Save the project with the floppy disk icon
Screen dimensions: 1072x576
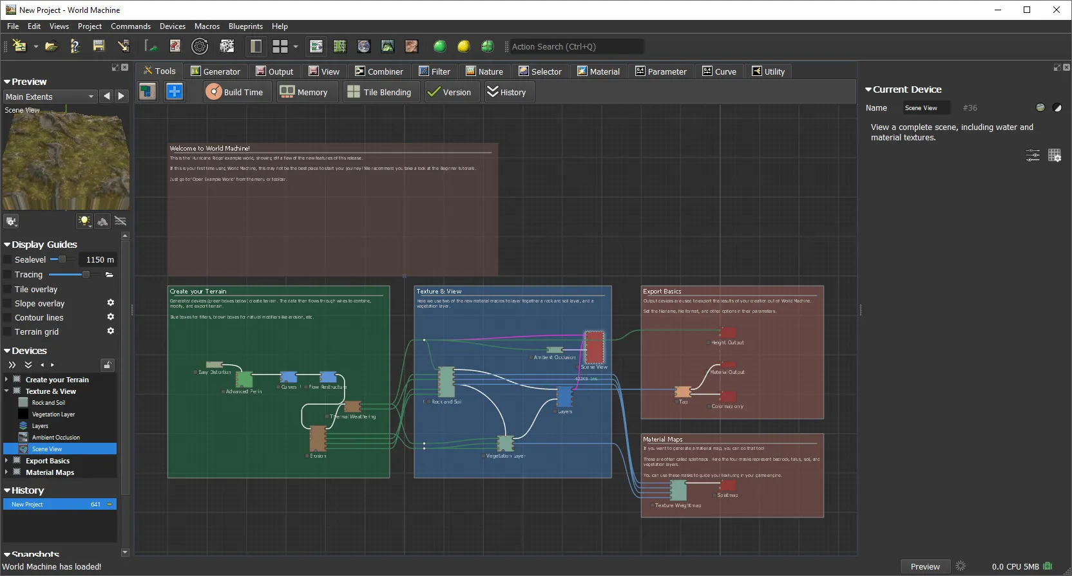click(x=99, y=46)
